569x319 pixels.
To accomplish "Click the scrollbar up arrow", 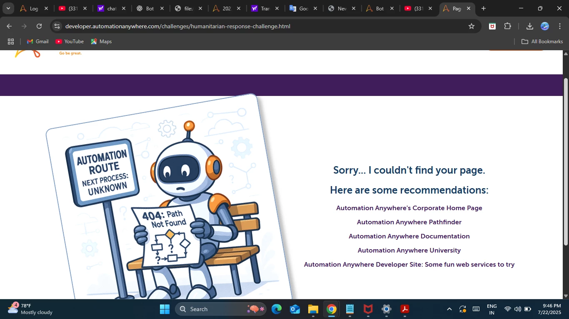I will click(566, 54).
